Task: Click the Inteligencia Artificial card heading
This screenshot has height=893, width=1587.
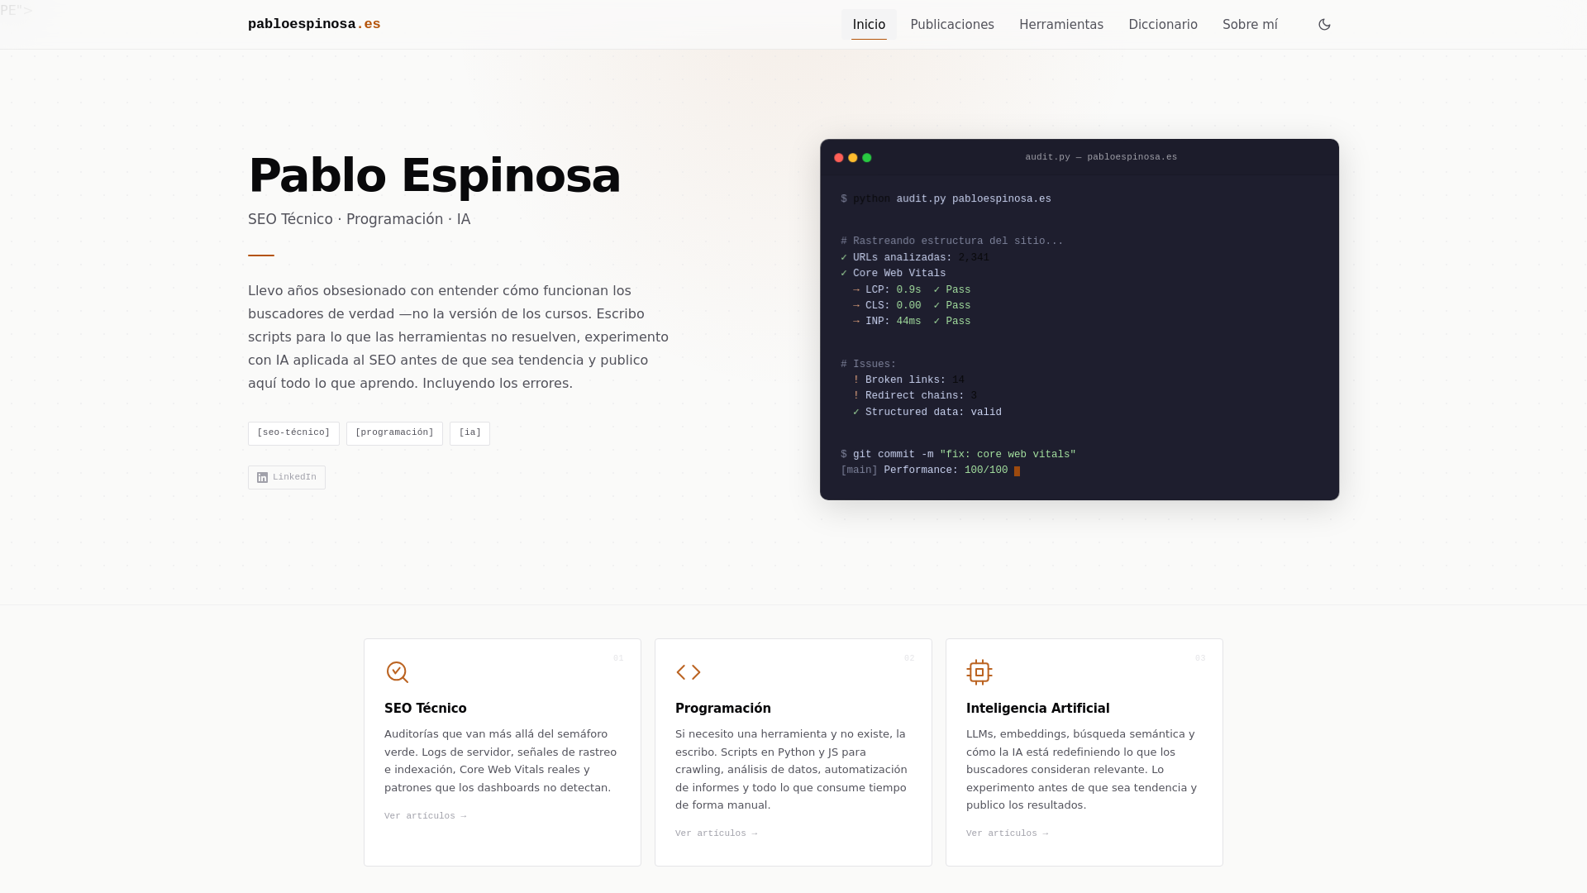Action: 1038,709
